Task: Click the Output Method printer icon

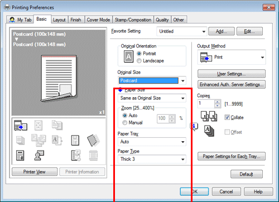Action: 206,57
